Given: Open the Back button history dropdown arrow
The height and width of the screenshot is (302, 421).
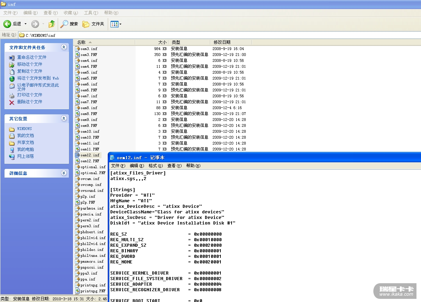Looking at the screenshot, I should coord(25,24).
